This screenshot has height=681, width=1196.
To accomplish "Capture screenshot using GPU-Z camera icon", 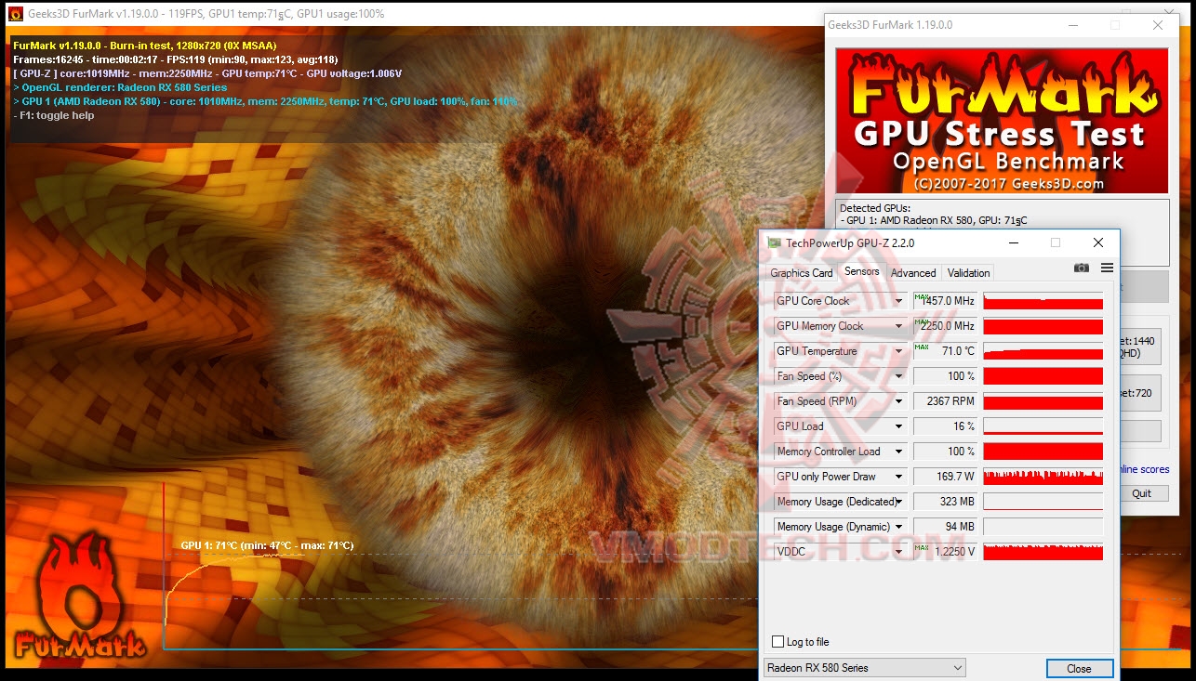I will coord(1081,268).
